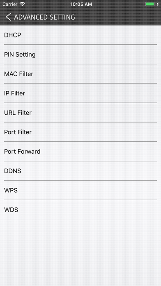
Task: Click the Wi-Fi signal icon in status bar
Action: click(x=22, y=4)
